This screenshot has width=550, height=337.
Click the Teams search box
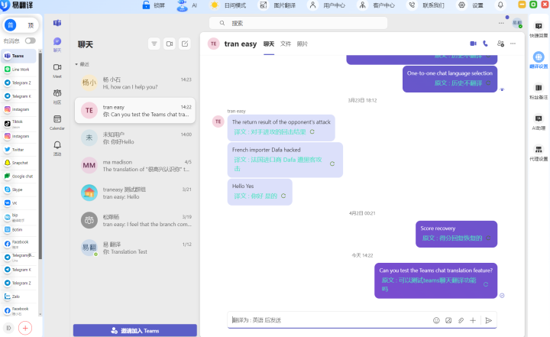point(298,23)
